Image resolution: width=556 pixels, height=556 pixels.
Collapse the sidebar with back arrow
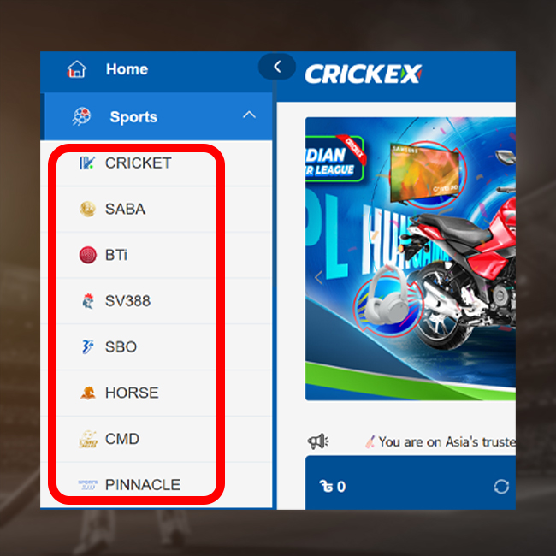coord(277,67)
